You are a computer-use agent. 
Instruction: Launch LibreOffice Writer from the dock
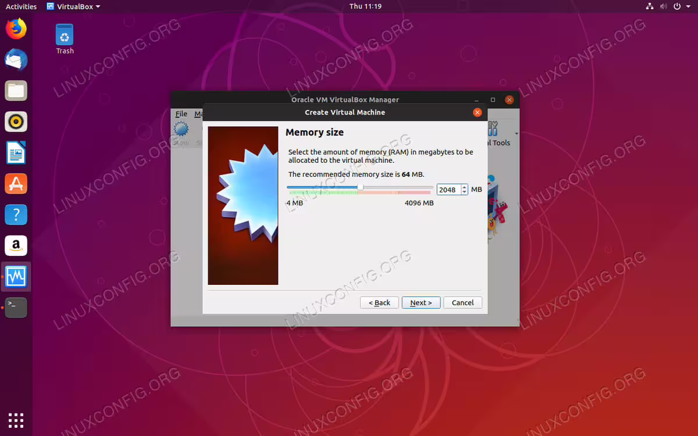(x=16, y=153)
